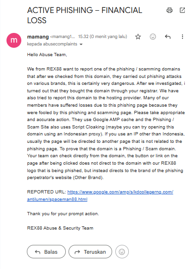This screenshot has width=189, height=269.
Task: Add emoji reaction next to the star
Action: (x=153, y=37)
